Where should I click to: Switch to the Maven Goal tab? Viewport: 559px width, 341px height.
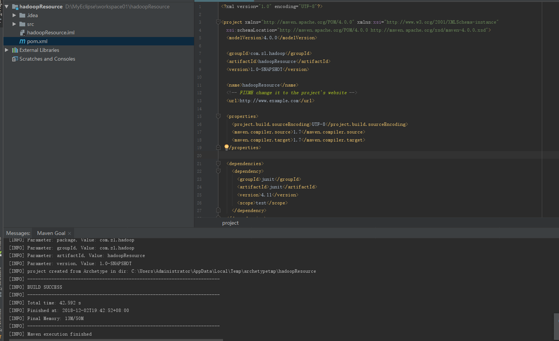click(x=51, y=233)
